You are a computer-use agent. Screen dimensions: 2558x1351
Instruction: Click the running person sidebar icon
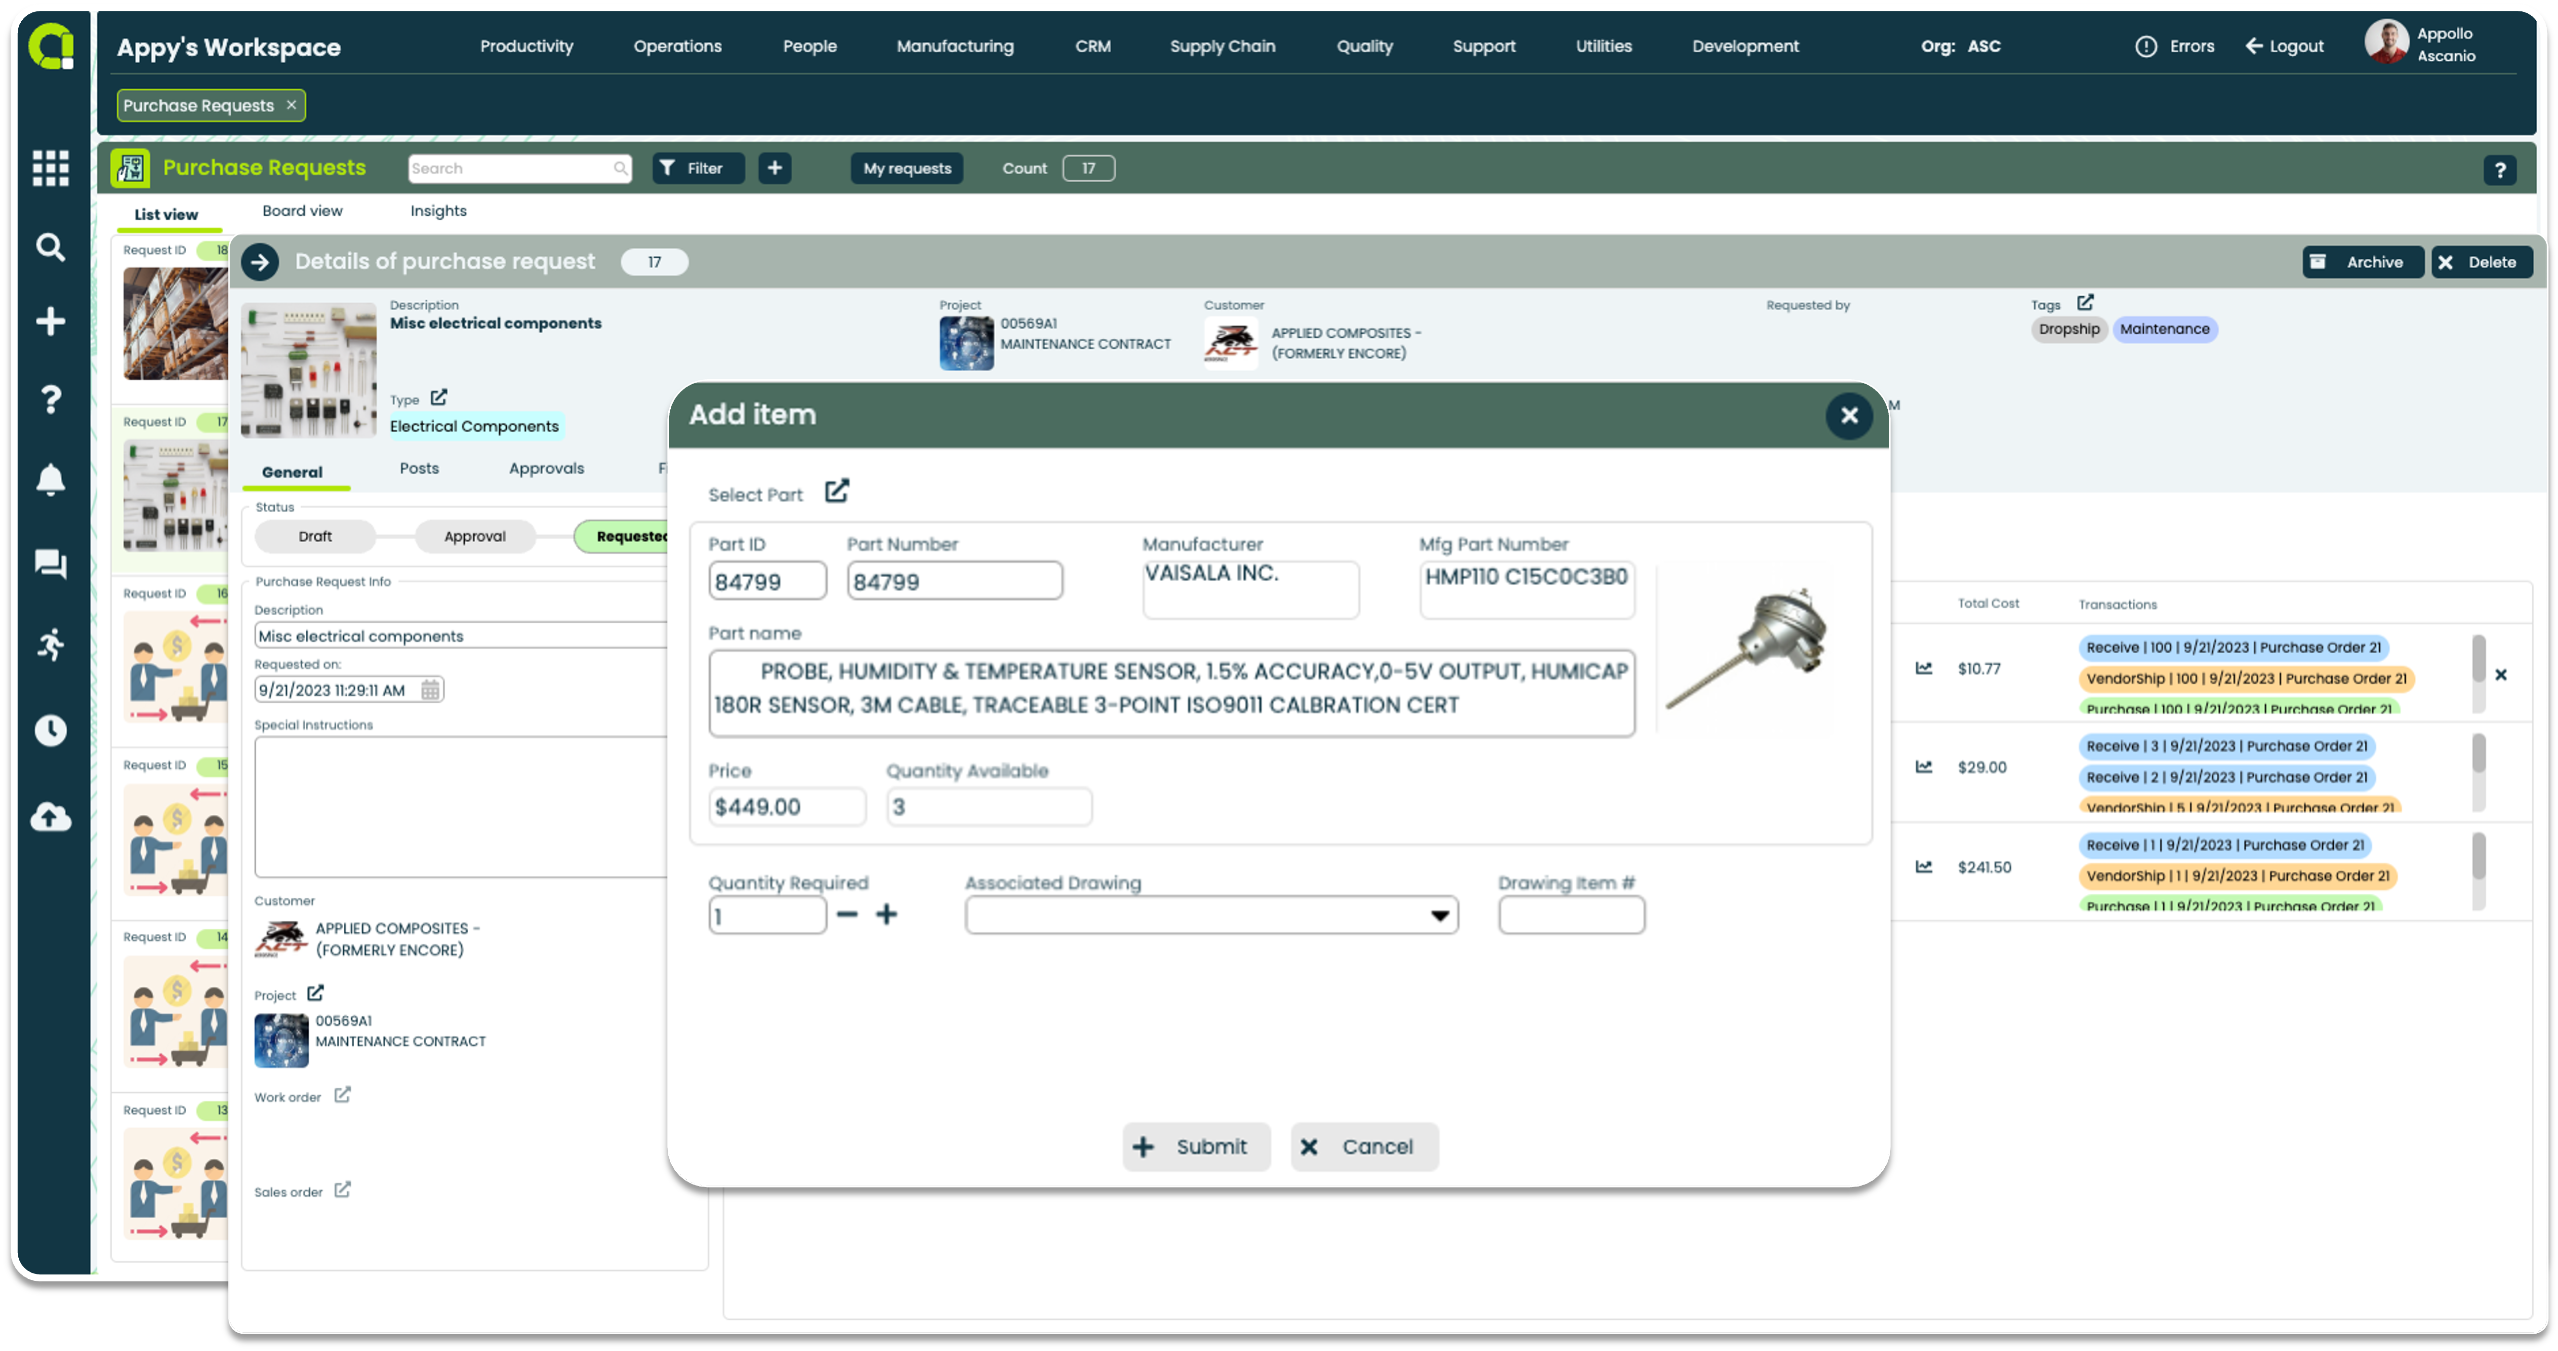pyautogui.click(x=51, y=645)
